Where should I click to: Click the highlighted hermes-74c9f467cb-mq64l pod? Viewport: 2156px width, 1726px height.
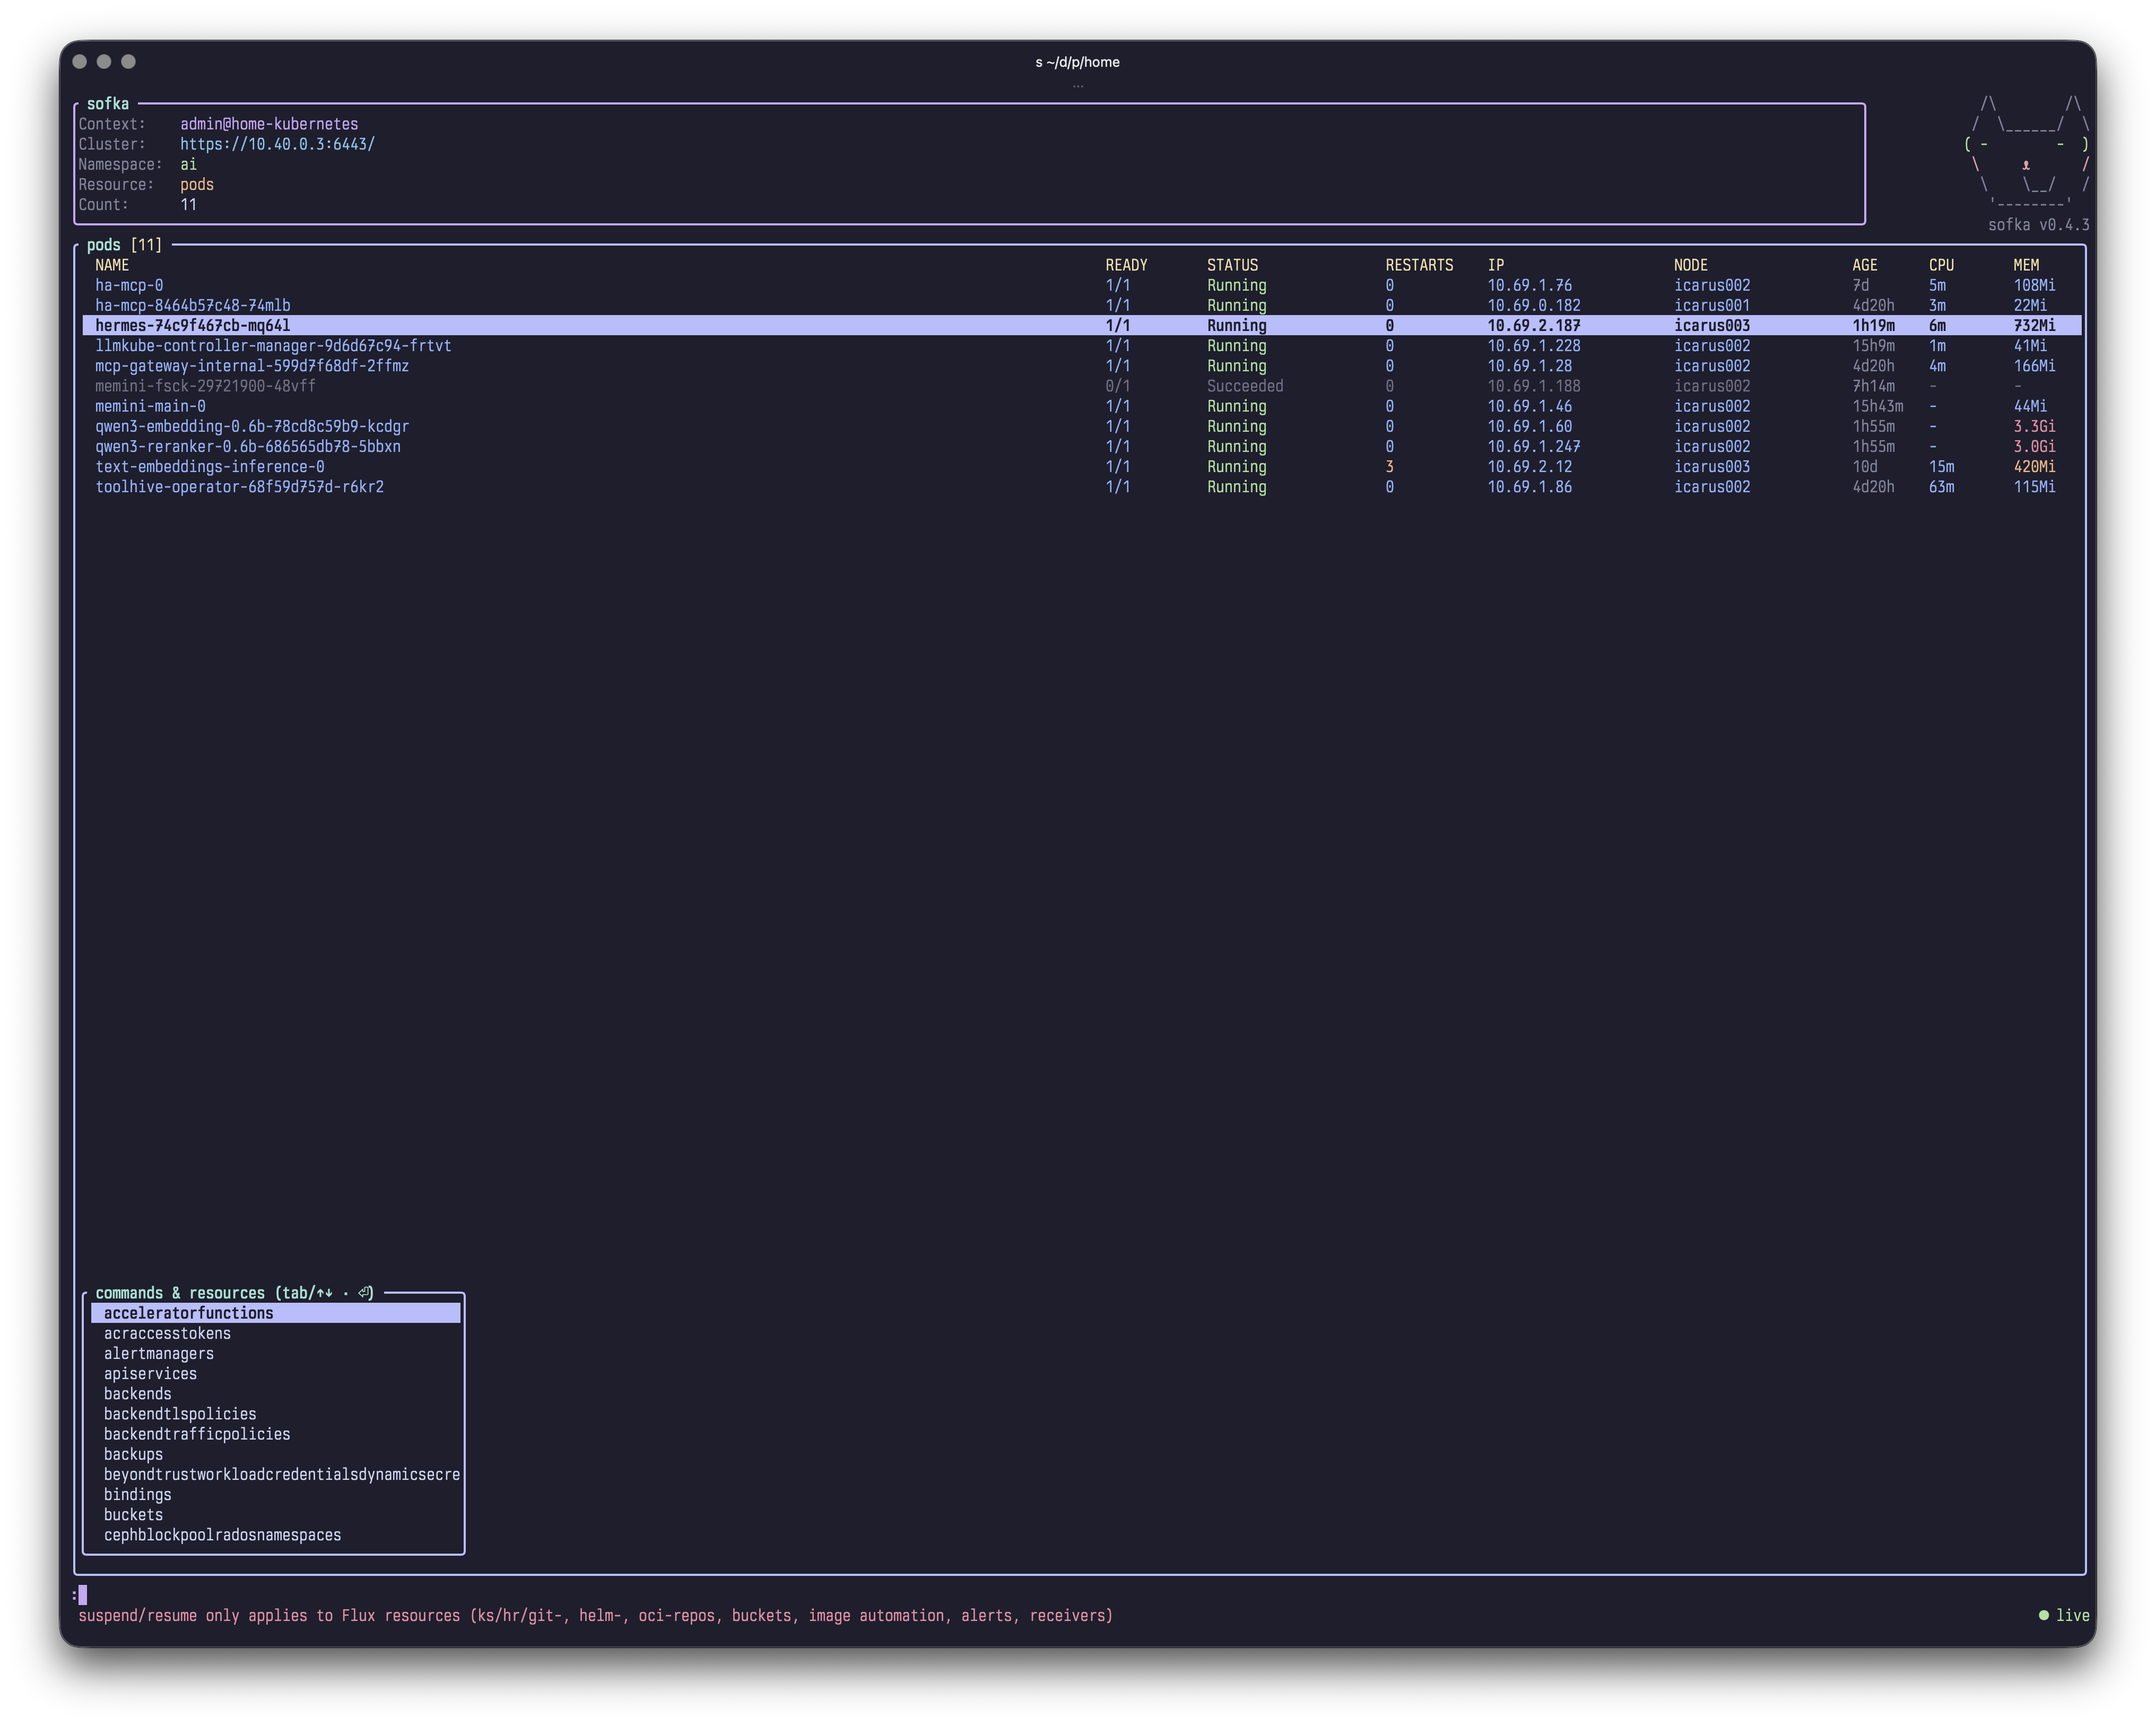[1082, 325]
